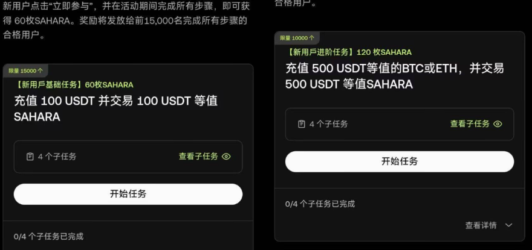Click the clipboard icon in the 100 USDT task card

[30, 157]
